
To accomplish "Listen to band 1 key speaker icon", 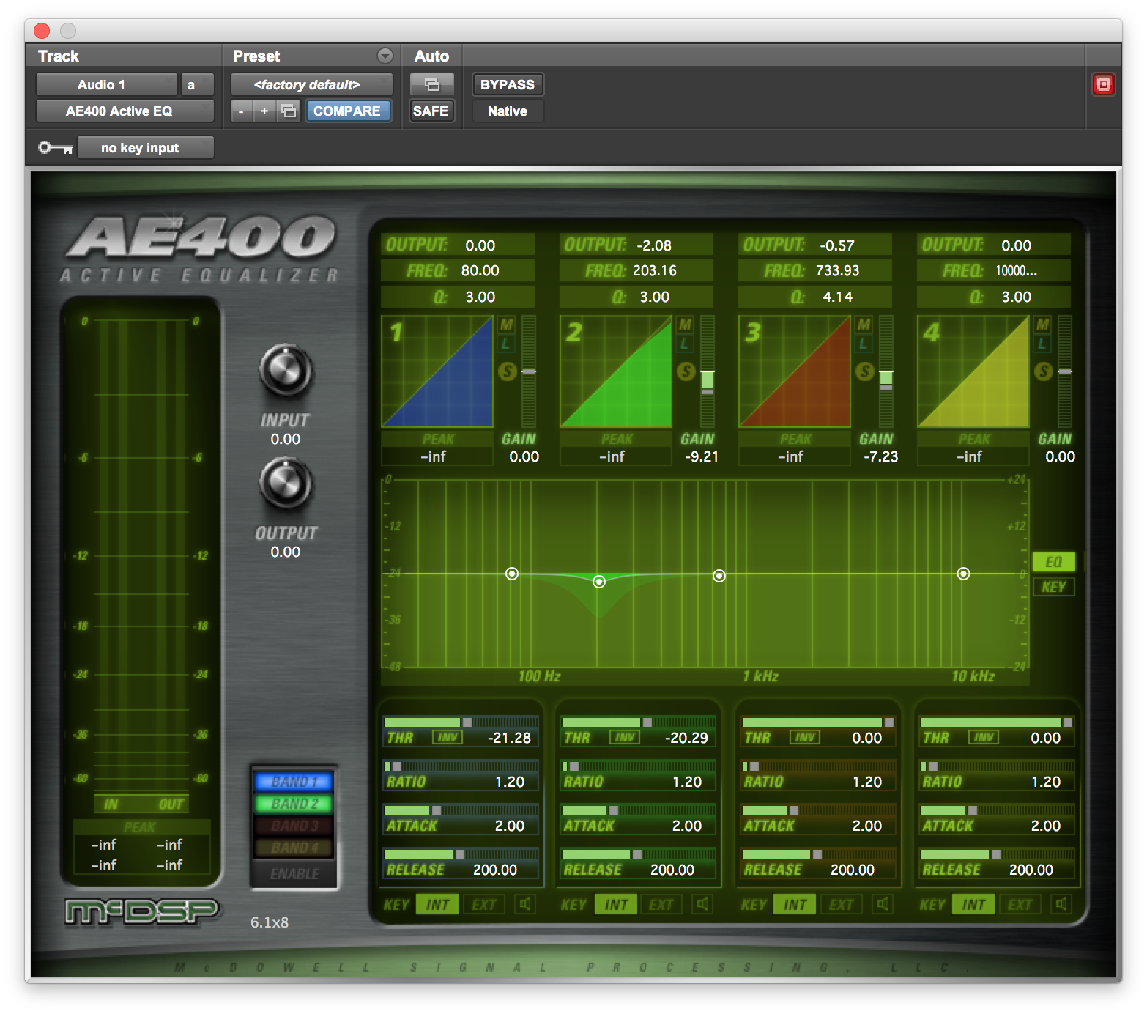I will 525,904.
